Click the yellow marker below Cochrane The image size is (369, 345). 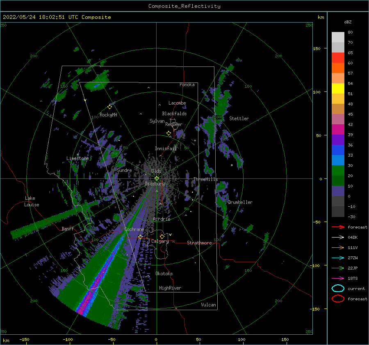140,237
